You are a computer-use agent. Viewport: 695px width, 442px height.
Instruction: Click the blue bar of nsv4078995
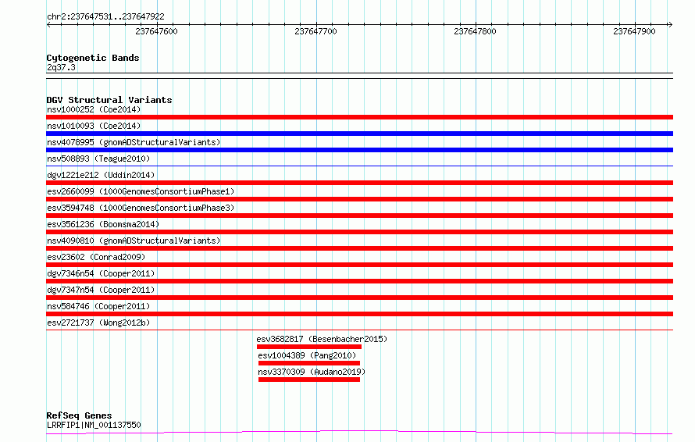359,150
